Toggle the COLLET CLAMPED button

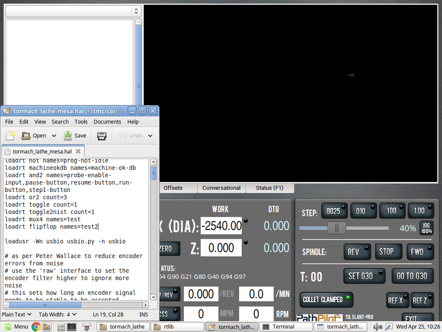point(326,300)
